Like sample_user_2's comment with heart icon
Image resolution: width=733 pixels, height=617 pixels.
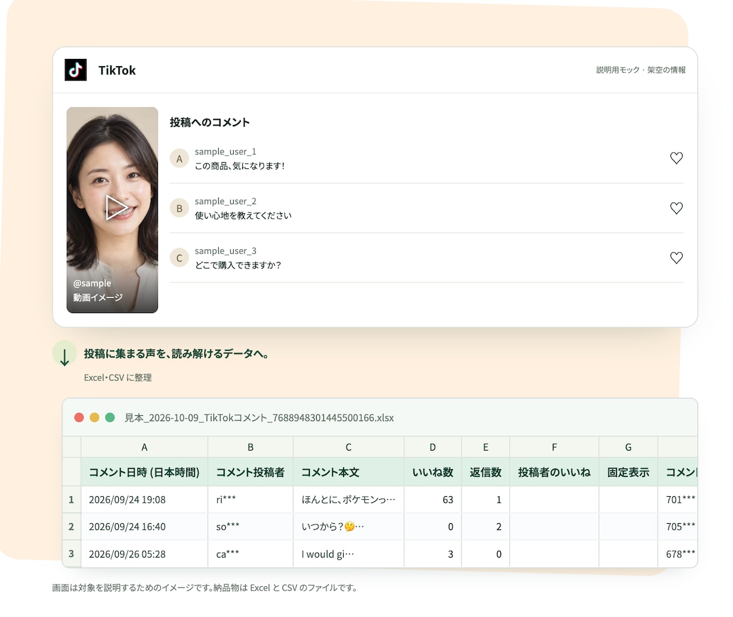tap(677, 208)
